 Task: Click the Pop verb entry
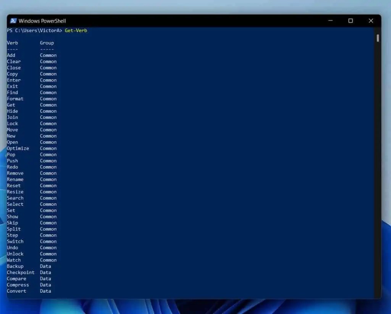11,155
